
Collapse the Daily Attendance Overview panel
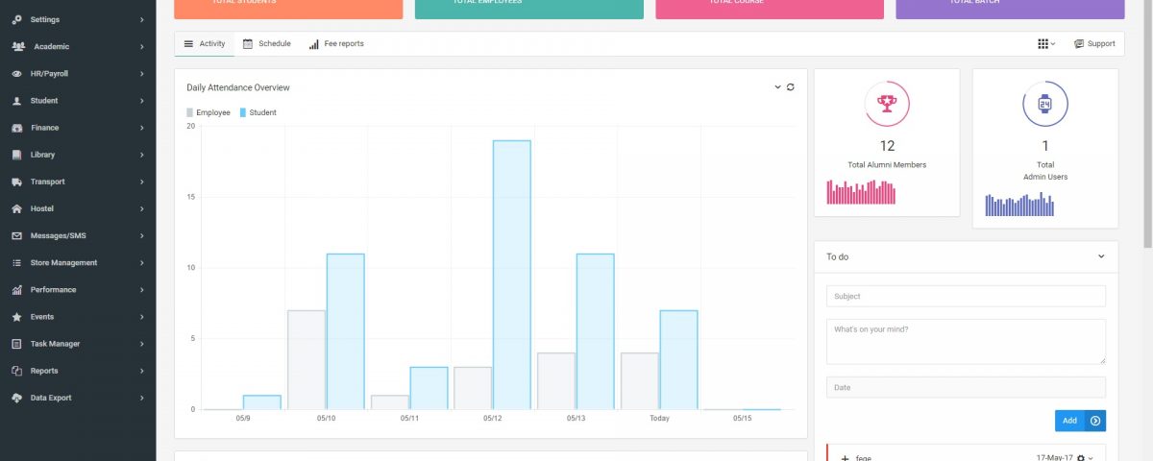777,87
